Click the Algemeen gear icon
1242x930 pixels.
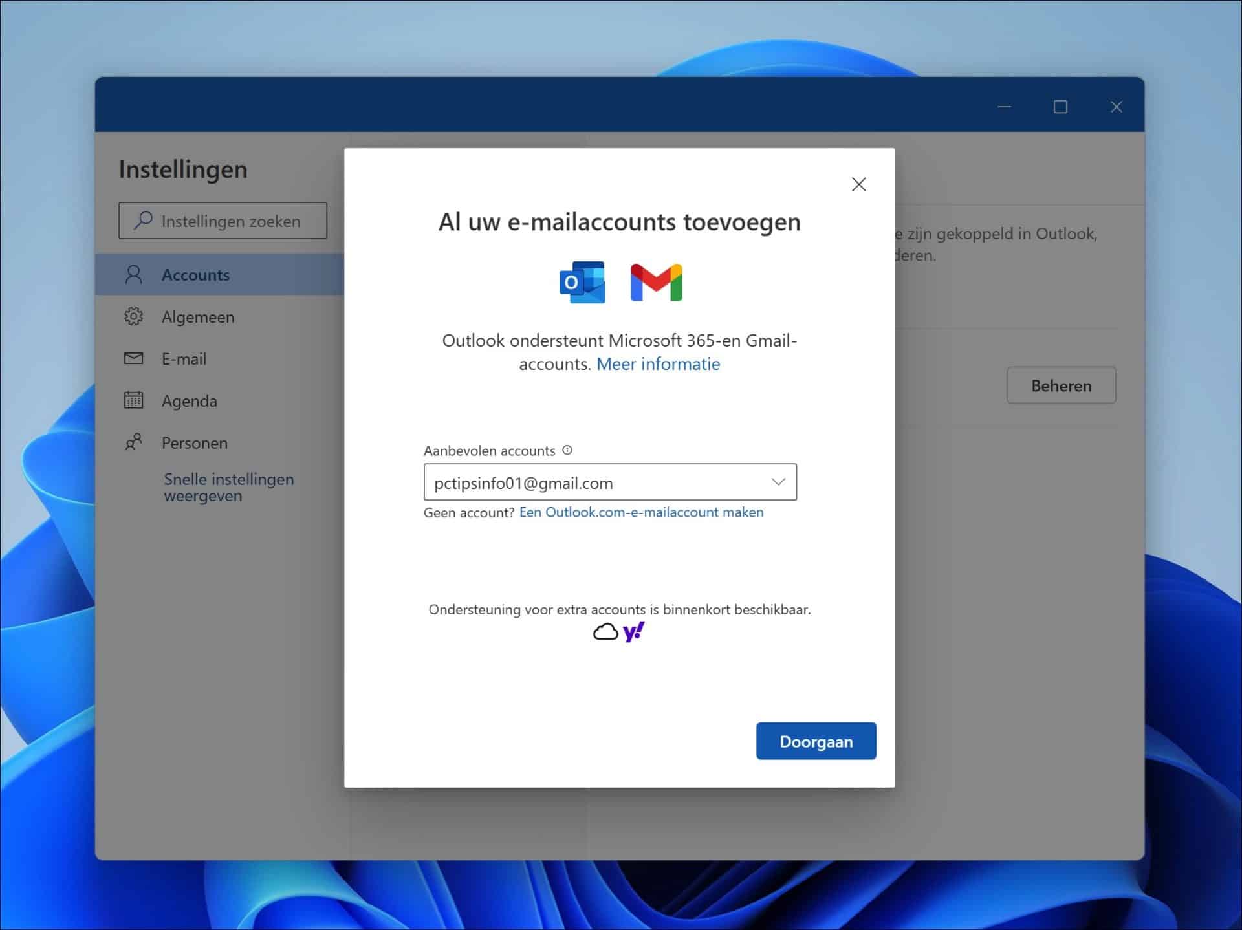click(x=133, y=316)
